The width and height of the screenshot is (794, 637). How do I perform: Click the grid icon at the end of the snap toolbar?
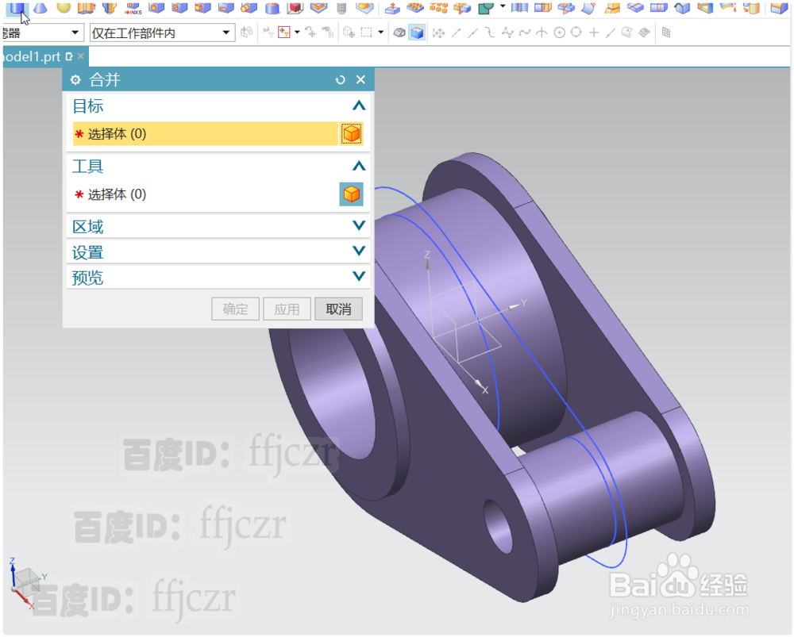click(667, 33)
